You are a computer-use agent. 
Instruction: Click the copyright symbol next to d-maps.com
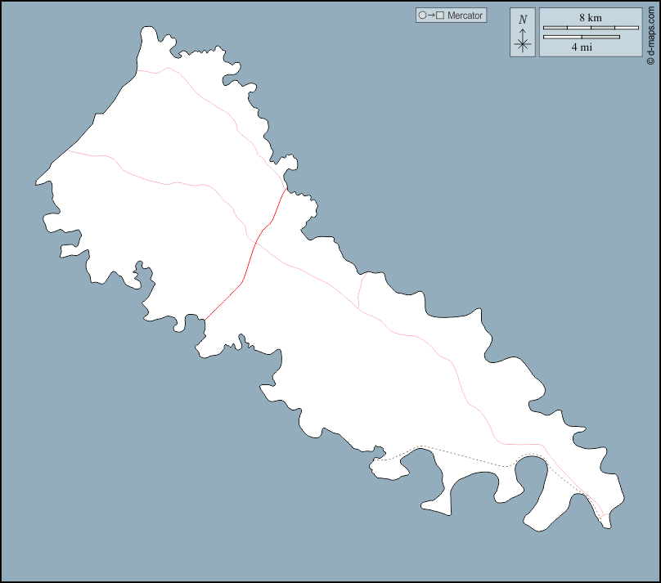[650, 60]
